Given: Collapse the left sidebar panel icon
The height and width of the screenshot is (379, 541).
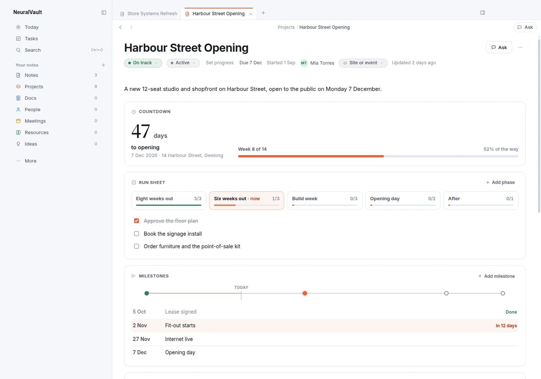Looking at the screenshot, I should click(104, 13).
